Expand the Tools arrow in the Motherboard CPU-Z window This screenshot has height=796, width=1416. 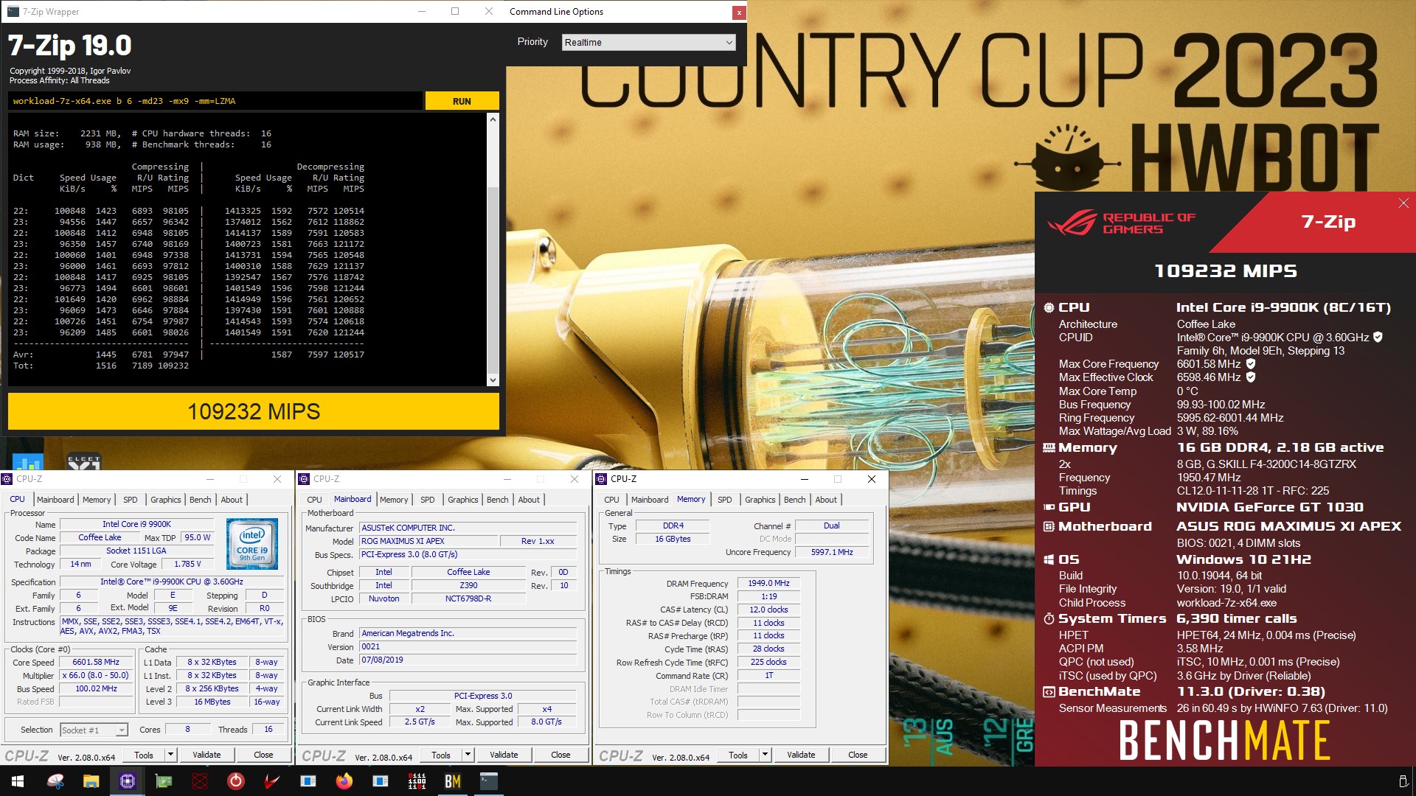468,755
